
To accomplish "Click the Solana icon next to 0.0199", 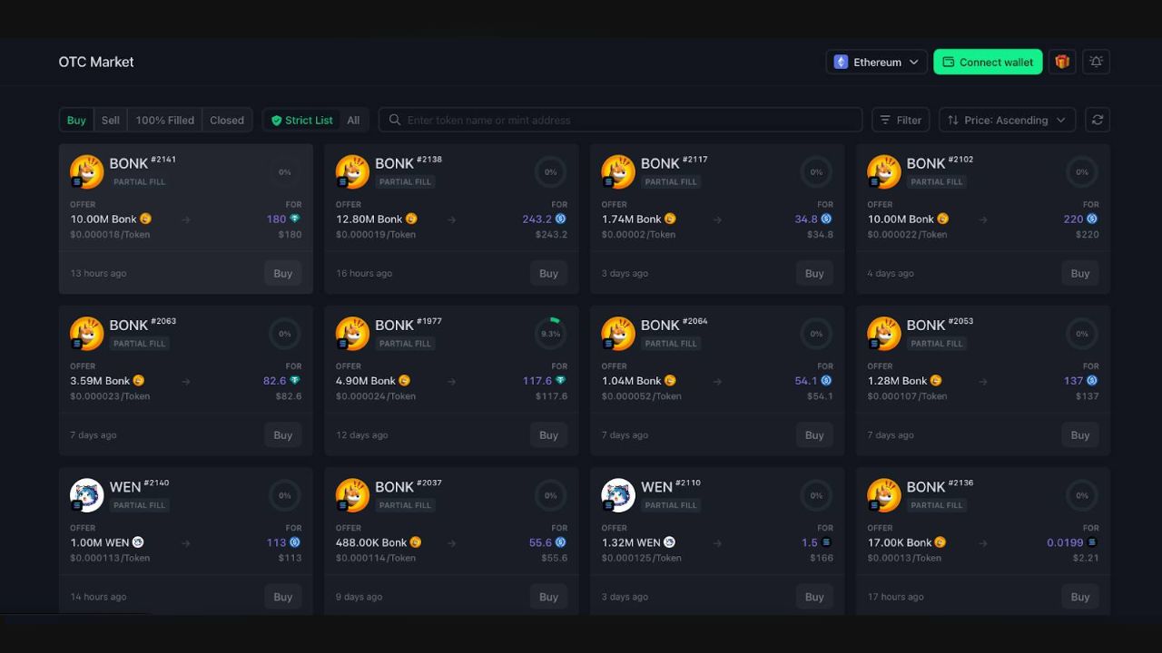I will click(1092, 542).
